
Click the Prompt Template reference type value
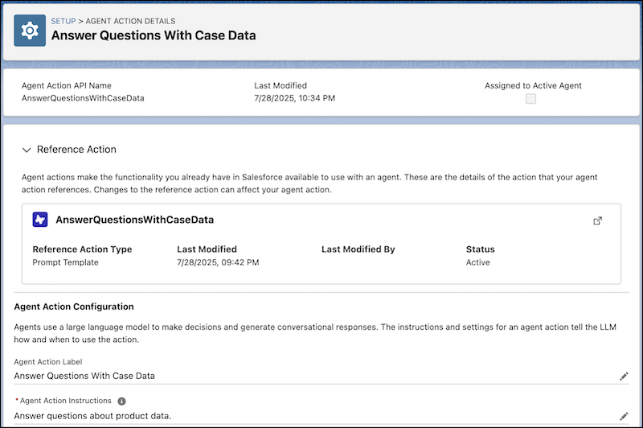point(66,262)
